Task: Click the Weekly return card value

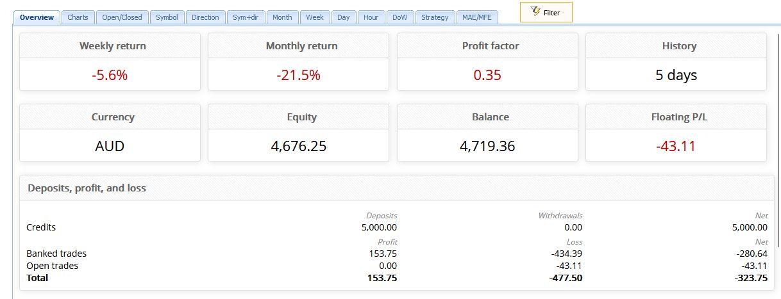Action: [110, 75]
